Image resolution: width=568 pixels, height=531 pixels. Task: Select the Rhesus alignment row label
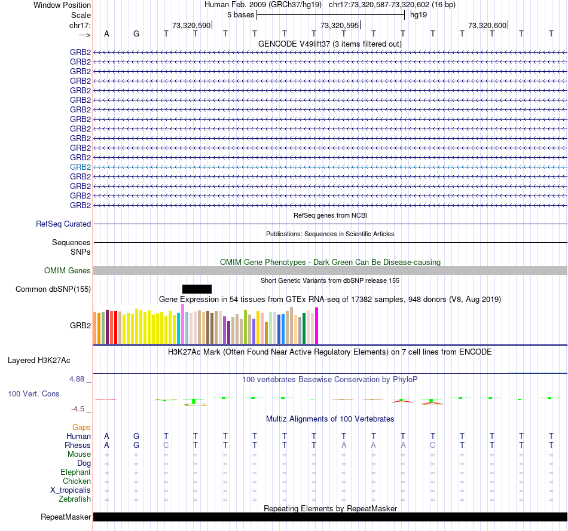[x=78, y=445]
